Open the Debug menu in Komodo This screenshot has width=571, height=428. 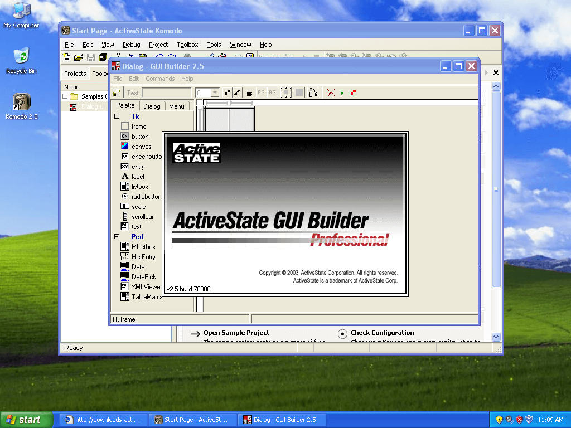coord(132,45)
